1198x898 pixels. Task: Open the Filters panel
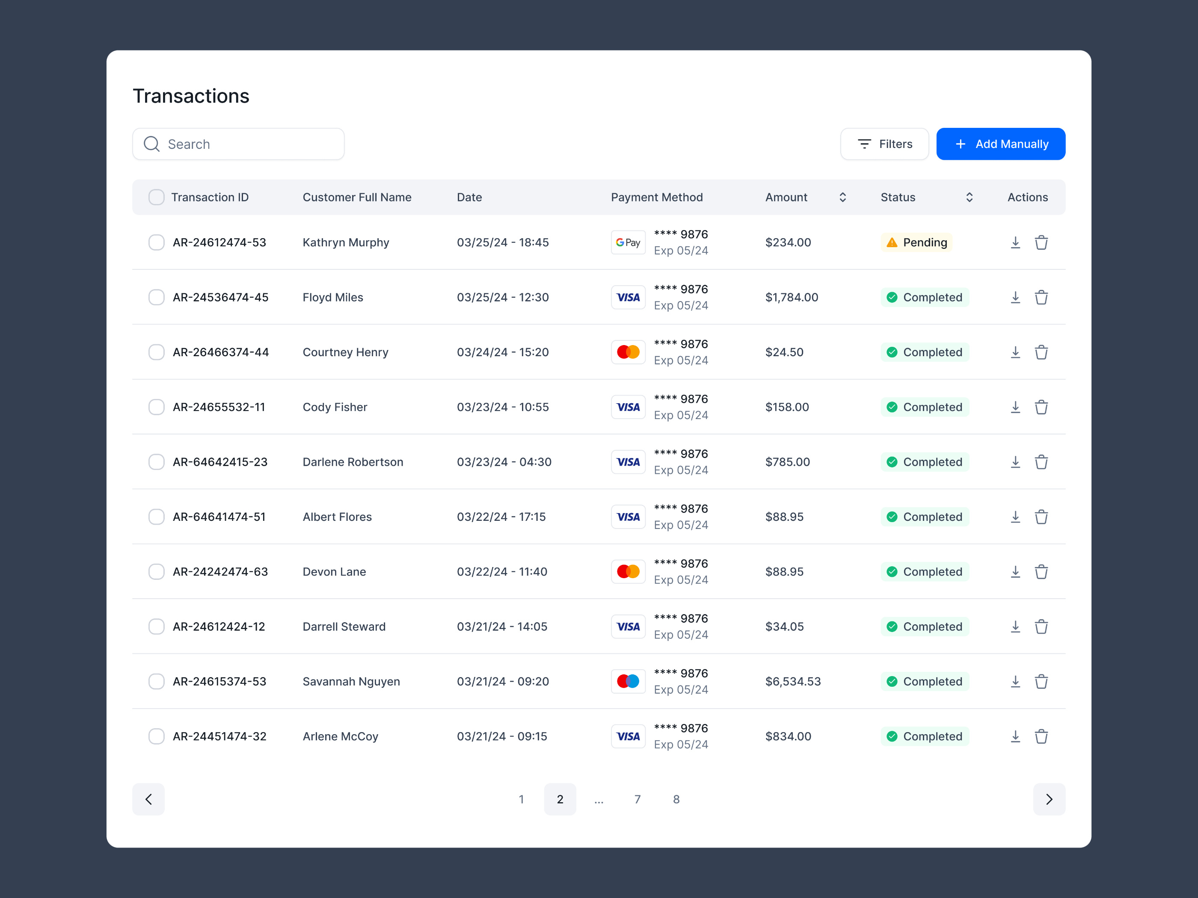tap(884, 144)
